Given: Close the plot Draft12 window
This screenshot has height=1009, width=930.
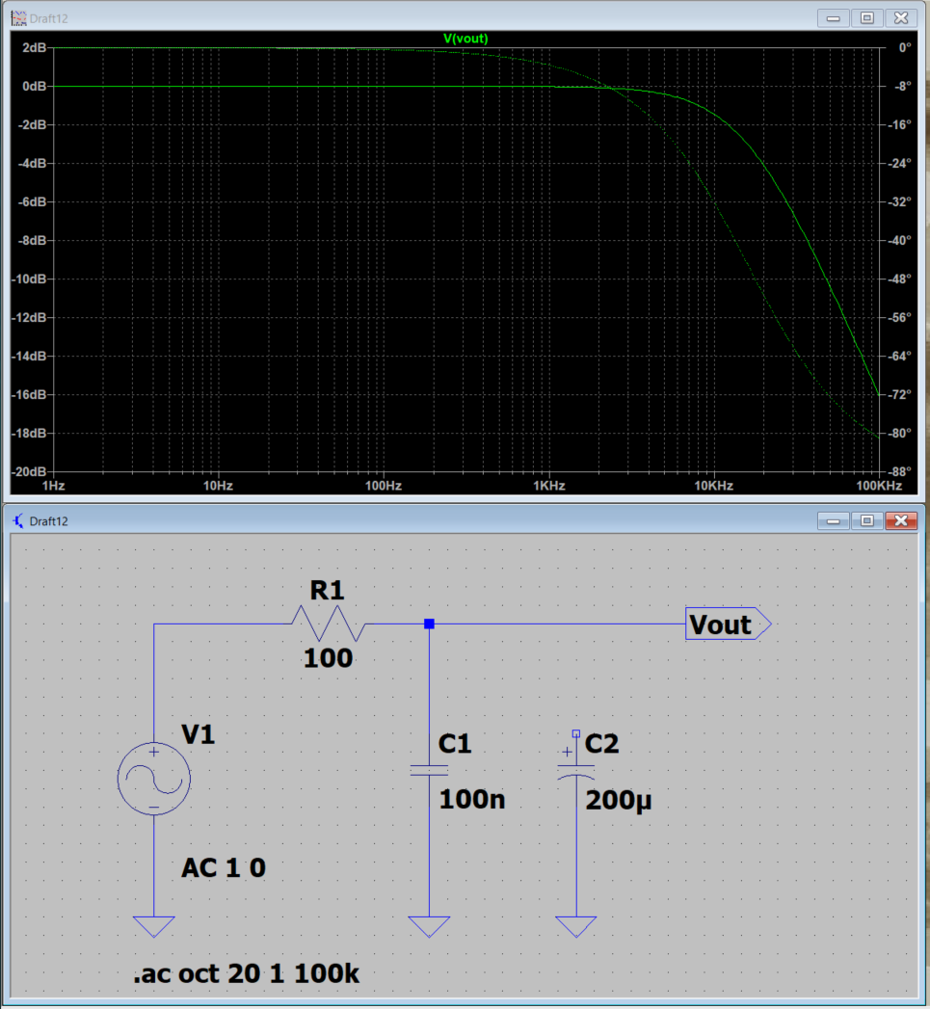Looking at the screenshot, I should click(x=901, y=18).
